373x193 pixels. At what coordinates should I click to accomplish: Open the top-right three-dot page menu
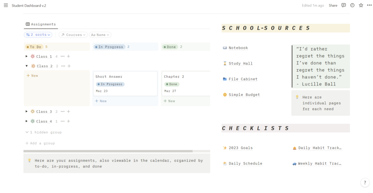point(369,6)
